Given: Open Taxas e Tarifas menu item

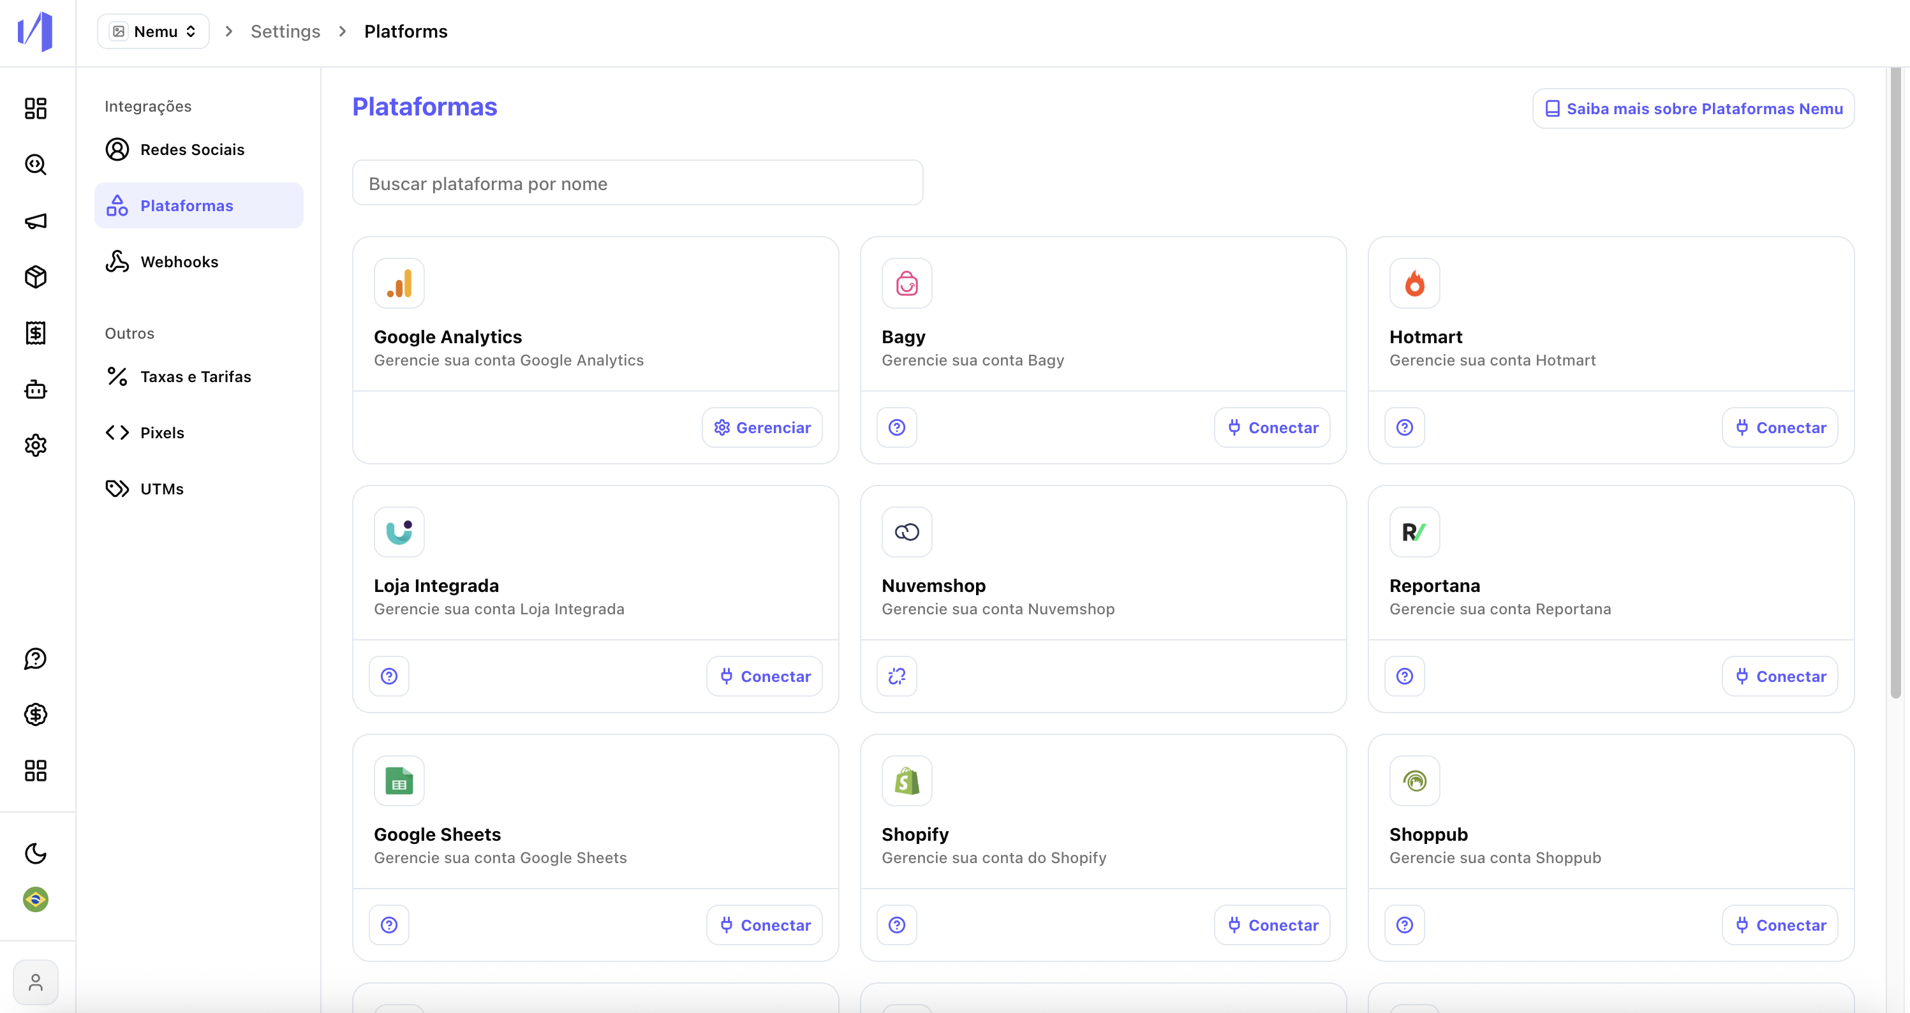Looking at the screenshot, I should click(x=198, y=377).
